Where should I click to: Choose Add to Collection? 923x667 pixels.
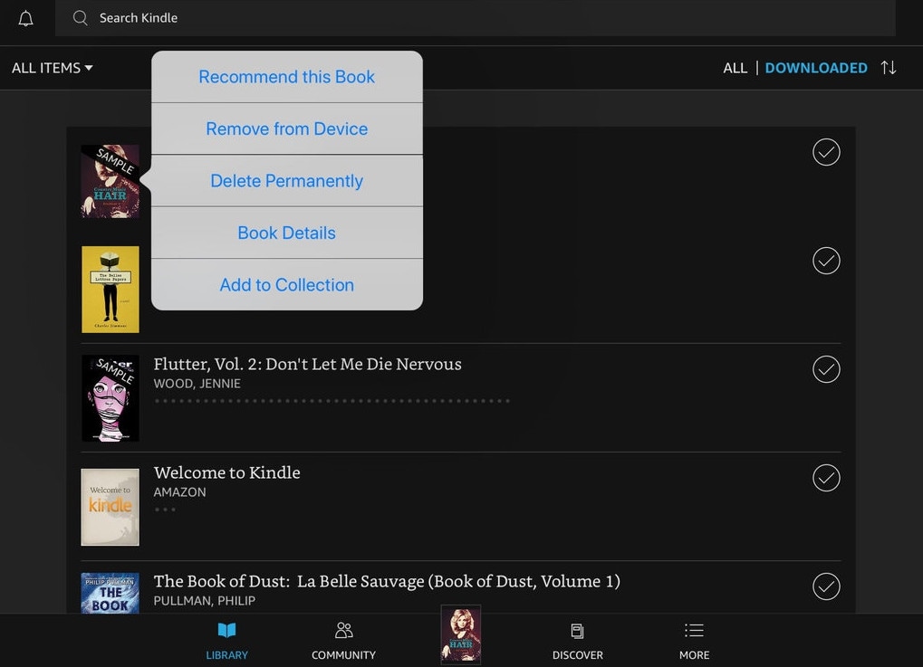click(286, 285)
